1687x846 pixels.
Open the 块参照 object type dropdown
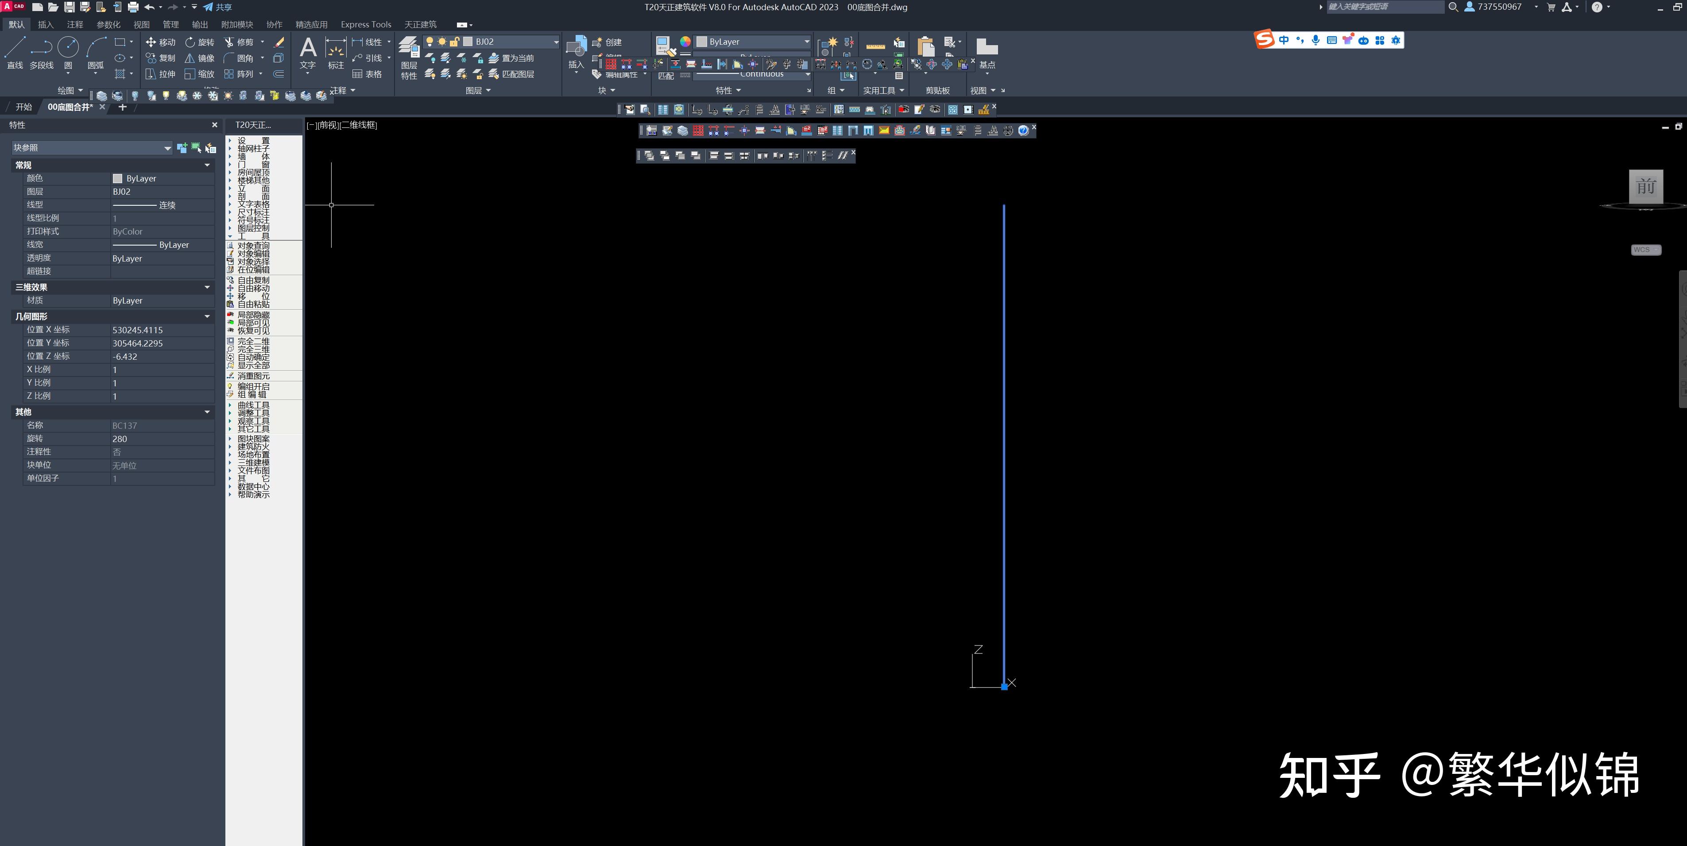point(92,148)
